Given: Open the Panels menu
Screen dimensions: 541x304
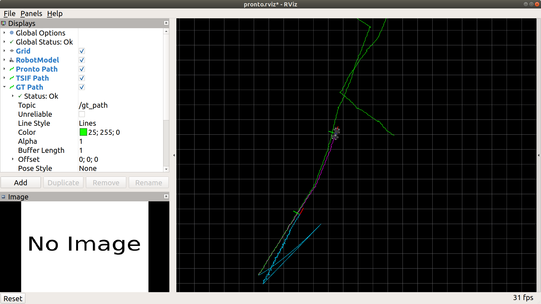Looking at the screenshot, I should pyautogui.click(x=31, y=14).
